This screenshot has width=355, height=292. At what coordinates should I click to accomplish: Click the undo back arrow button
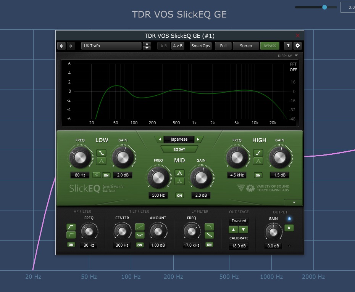pos(61,46)
